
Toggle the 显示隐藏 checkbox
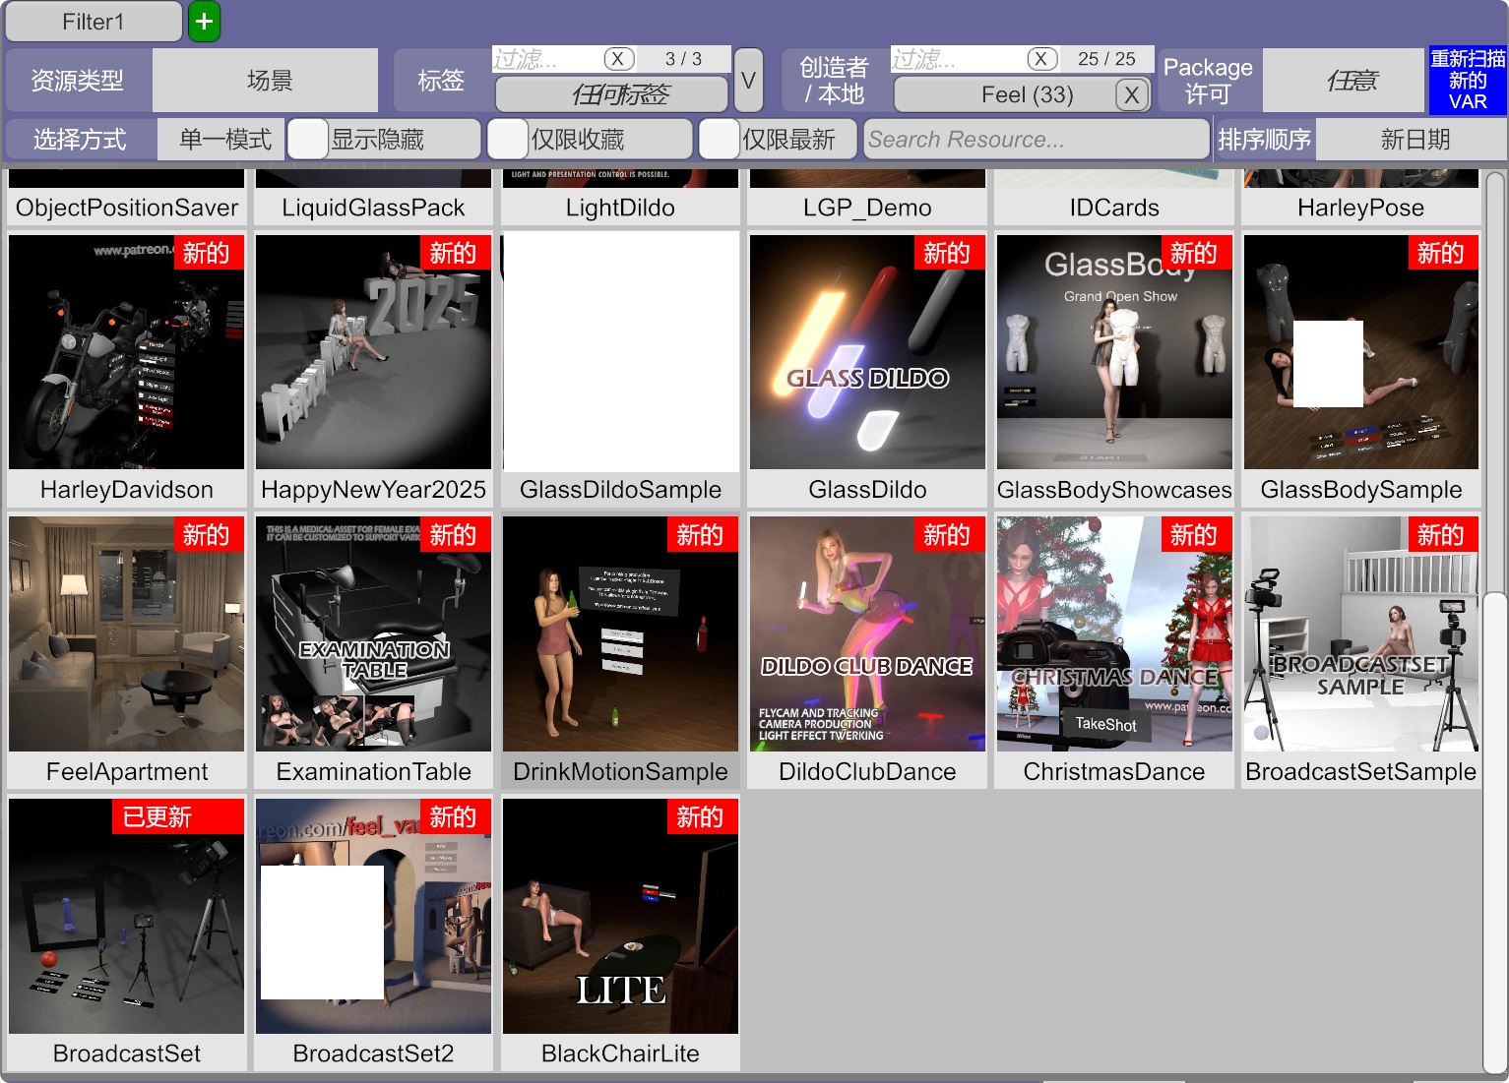(308, 140)
